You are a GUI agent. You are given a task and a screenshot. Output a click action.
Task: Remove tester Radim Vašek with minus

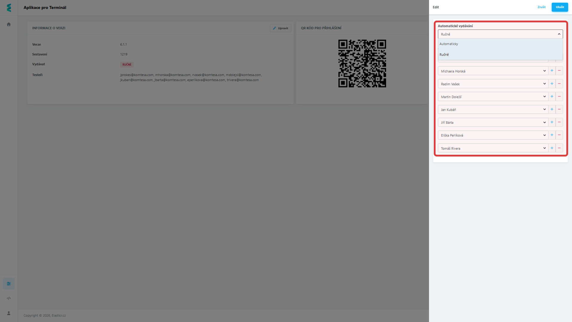pyautogui.click(x=559, y=84)
